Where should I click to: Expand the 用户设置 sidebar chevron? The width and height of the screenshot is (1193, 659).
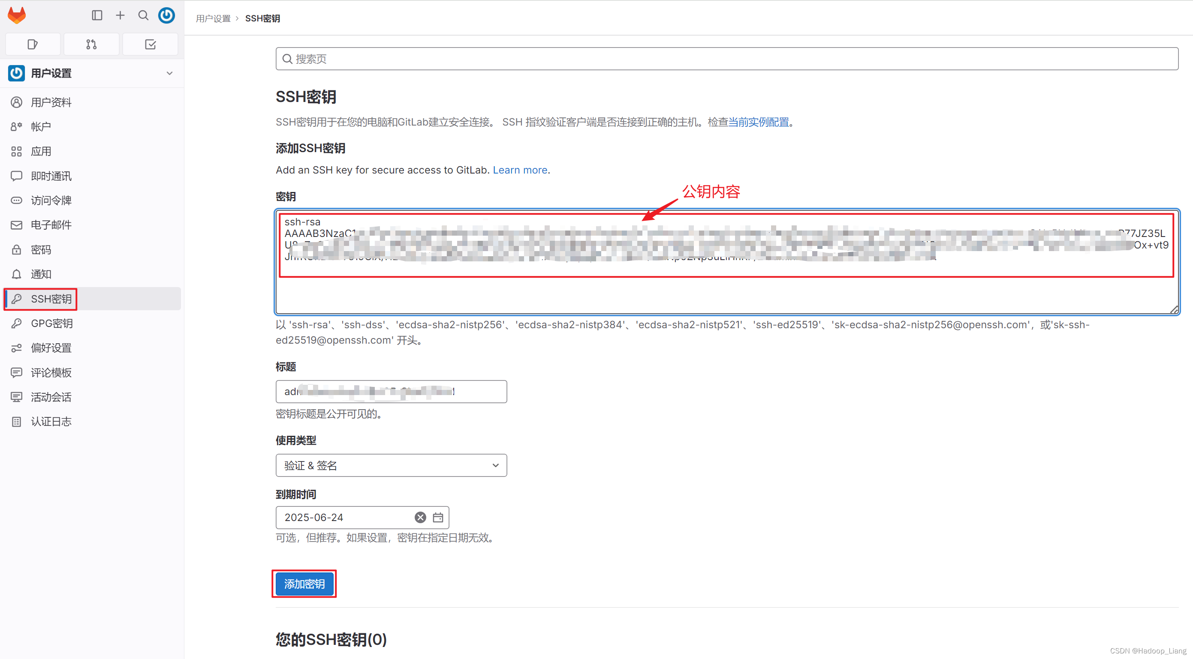coord(169,73)
